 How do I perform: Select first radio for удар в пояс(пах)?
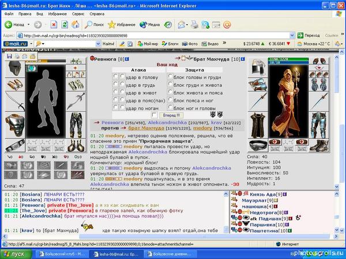click(x=115, y=100)
